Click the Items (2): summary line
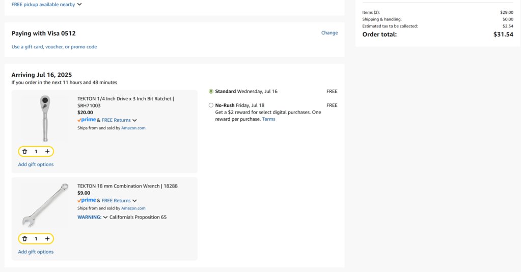The height and width of the screenshot is (272, 521). pos(437,12)
